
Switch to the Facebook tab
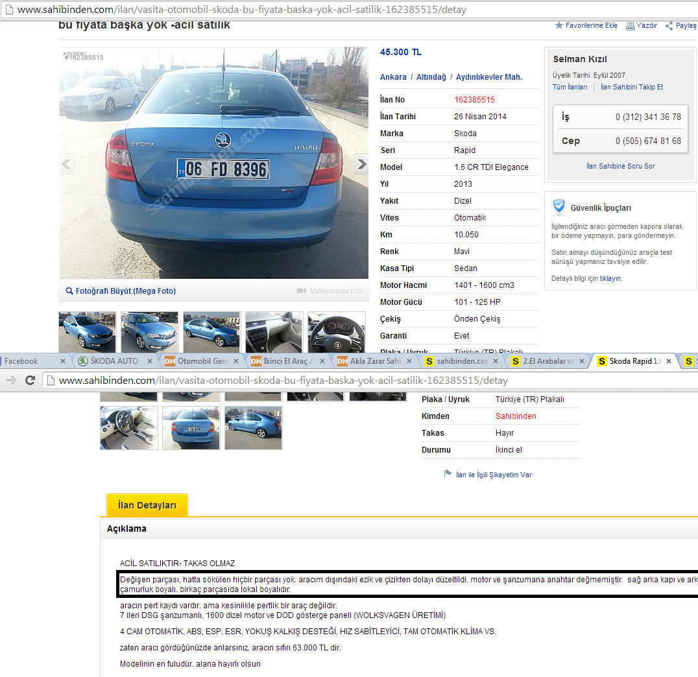click(x=31, y=361)
